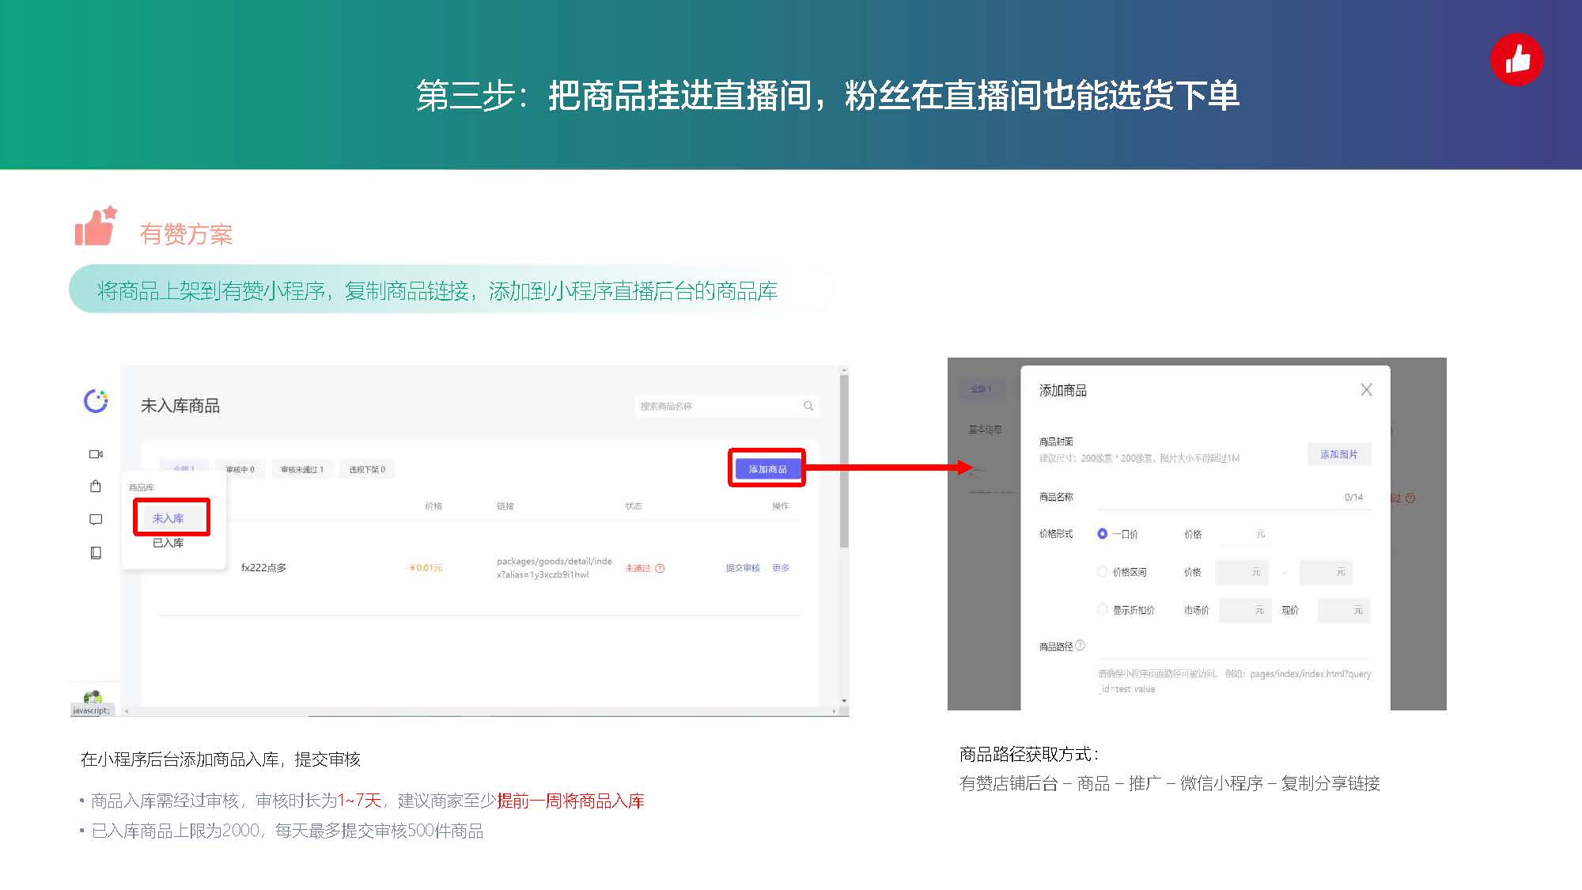Click 价格区间 minimum price field
The width and height of the screenshot is (1582, 890).
1242,572
